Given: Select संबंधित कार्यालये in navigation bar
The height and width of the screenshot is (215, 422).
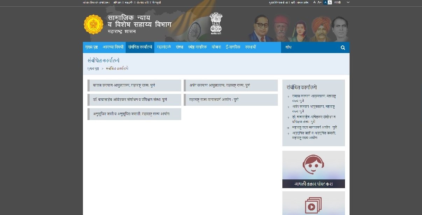Looking at the screenshot, I should point(140,47).
